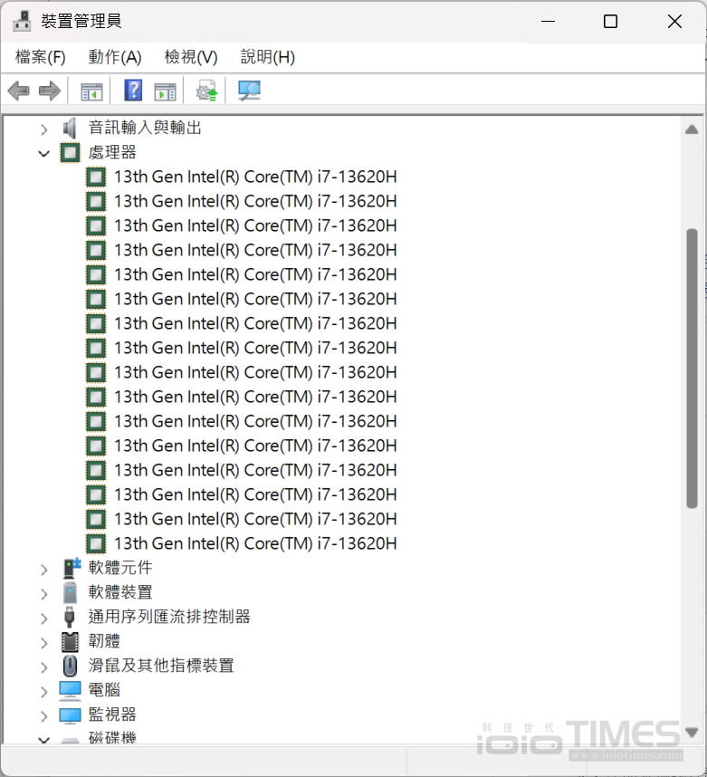Click the icon beside 軟體裝置

click(70, 592)
